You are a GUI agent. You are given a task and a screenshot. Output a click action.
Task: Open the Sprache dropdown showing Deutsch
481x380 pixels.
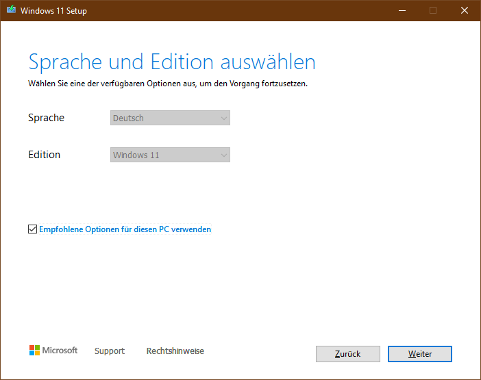click(170, 118)
